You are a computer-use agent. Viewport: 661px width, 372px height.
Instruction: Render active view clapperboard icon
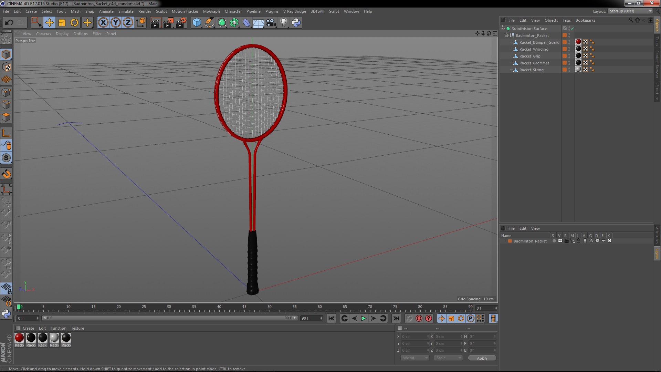pos(156,23)
